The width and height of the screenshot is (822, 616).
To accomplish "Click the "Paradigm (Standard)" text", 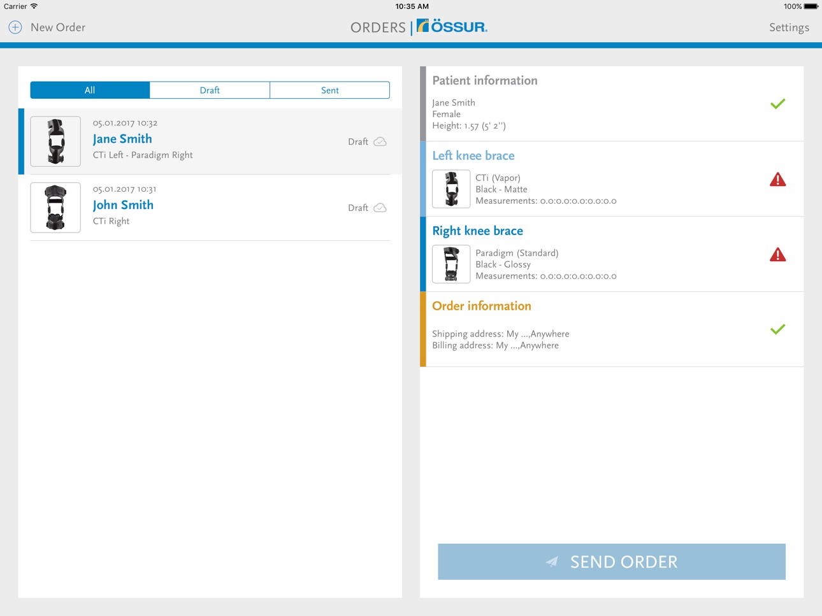I will (517, 253).
